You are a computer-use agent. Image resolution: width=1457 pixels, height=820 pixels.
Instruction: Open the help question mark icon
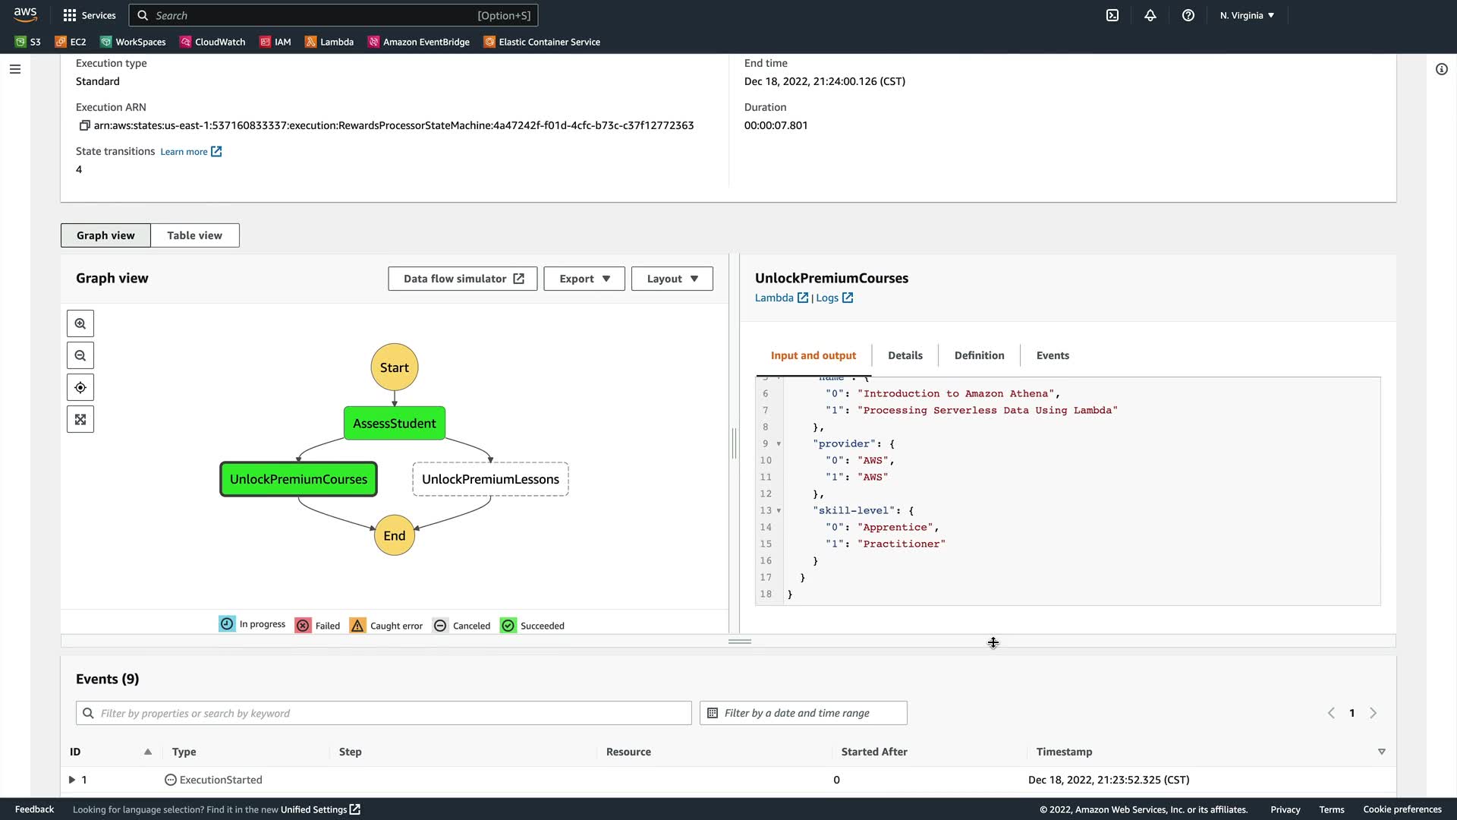(1188, 15)
